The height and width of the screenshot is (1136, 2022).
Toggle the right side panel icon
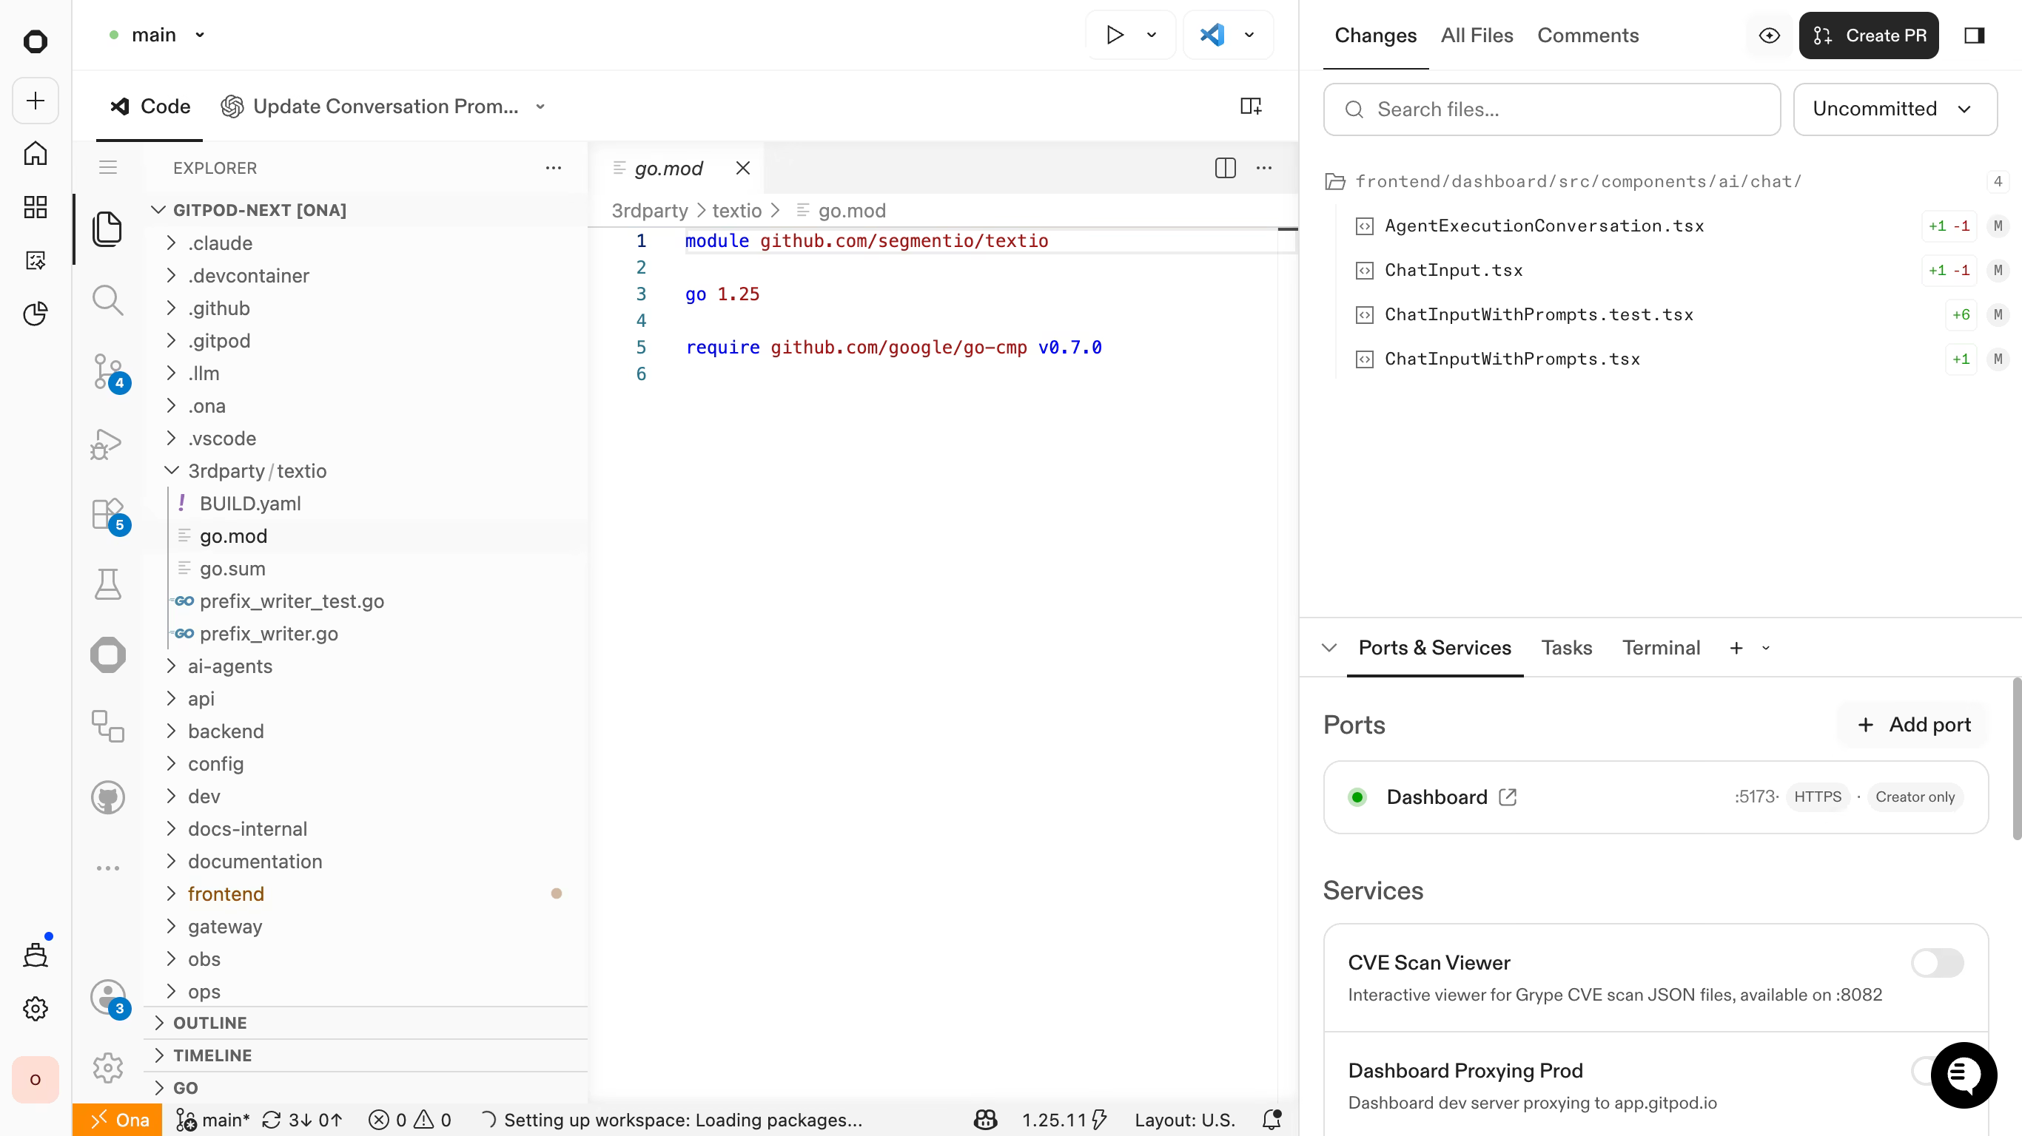click(x=1974, y=35)
